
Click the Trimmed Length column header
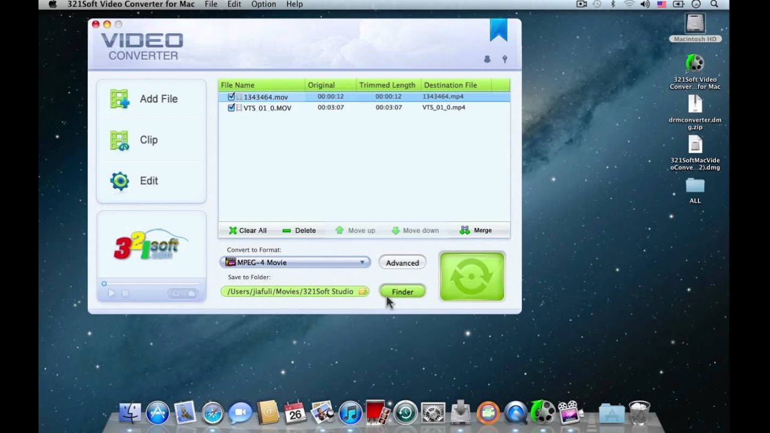point(388,85)
